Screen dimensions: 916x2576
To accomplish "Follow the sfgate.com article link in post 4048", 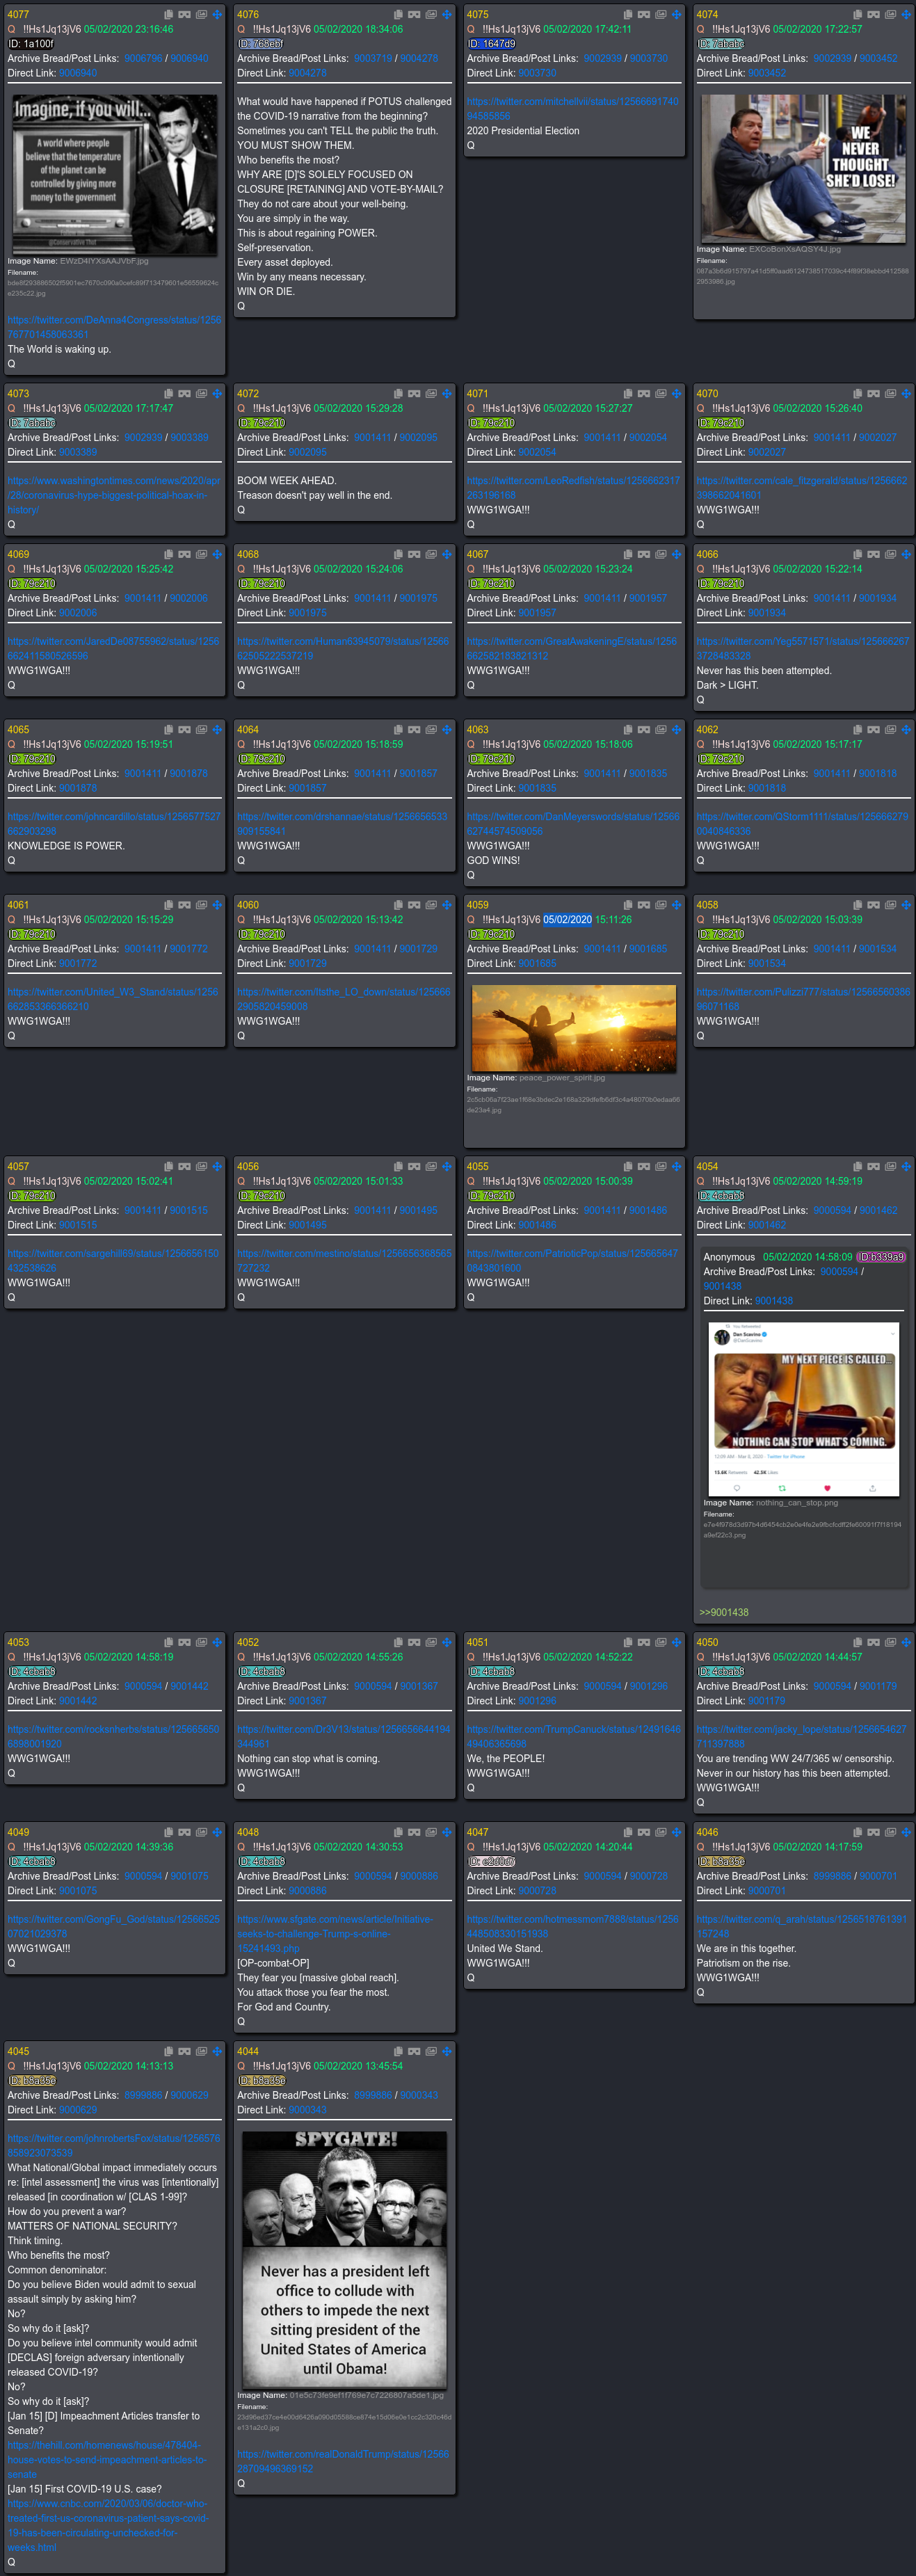I will coord(335,1934).
